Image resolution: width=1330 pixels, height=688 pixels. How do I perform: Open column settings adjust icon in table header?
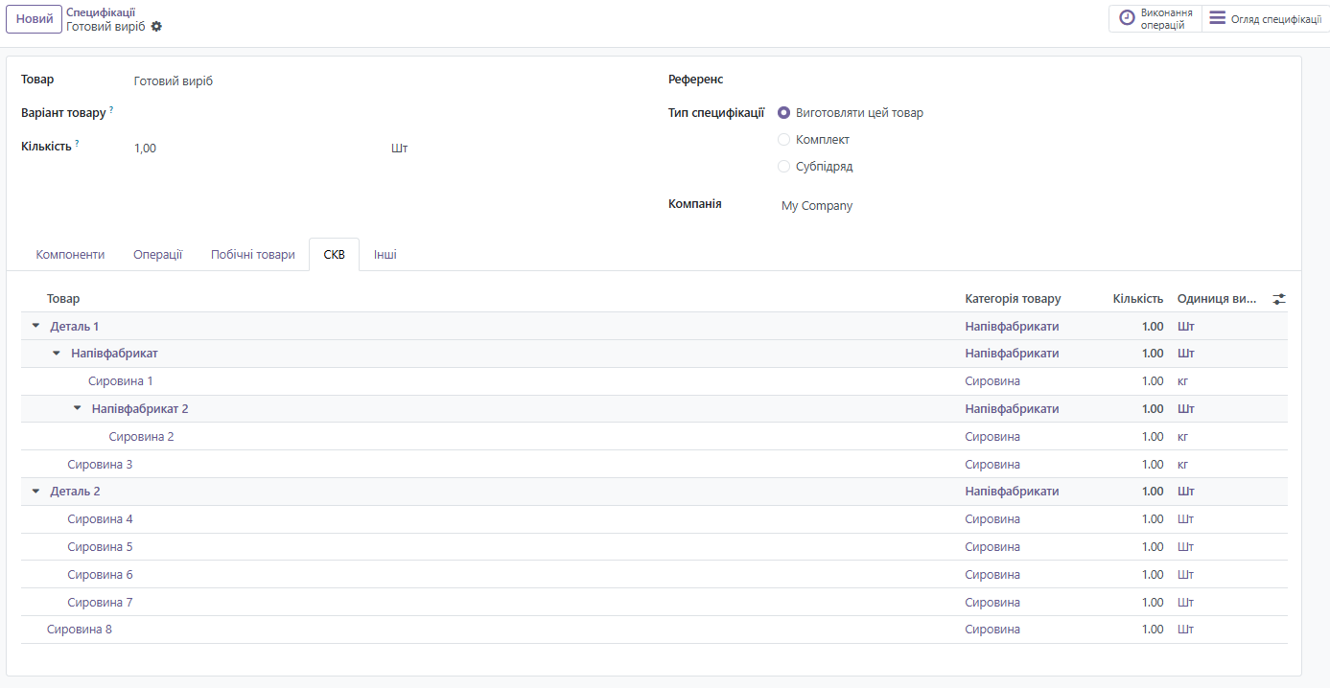pos(1278,299)
